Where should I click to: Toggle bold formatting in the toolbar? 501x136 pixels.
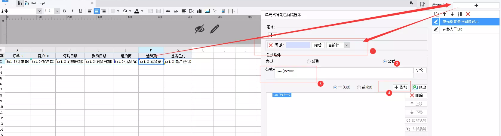(64, 11)
